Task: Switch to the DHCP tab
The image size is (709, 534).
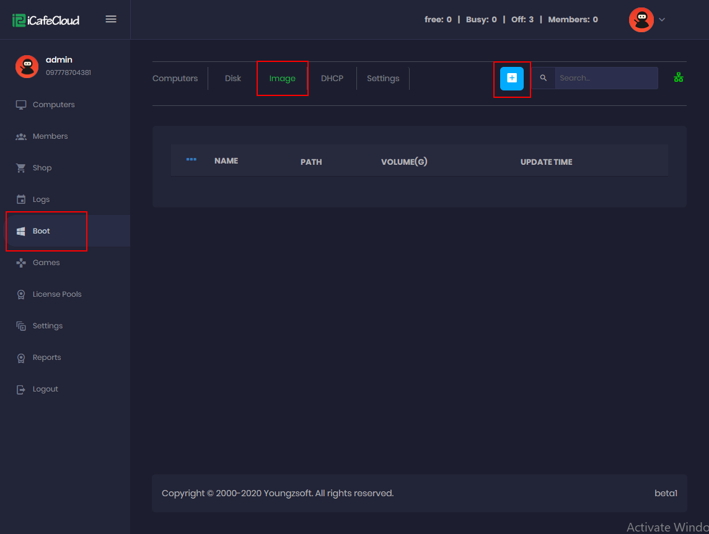Action: [x=332, y=78]
